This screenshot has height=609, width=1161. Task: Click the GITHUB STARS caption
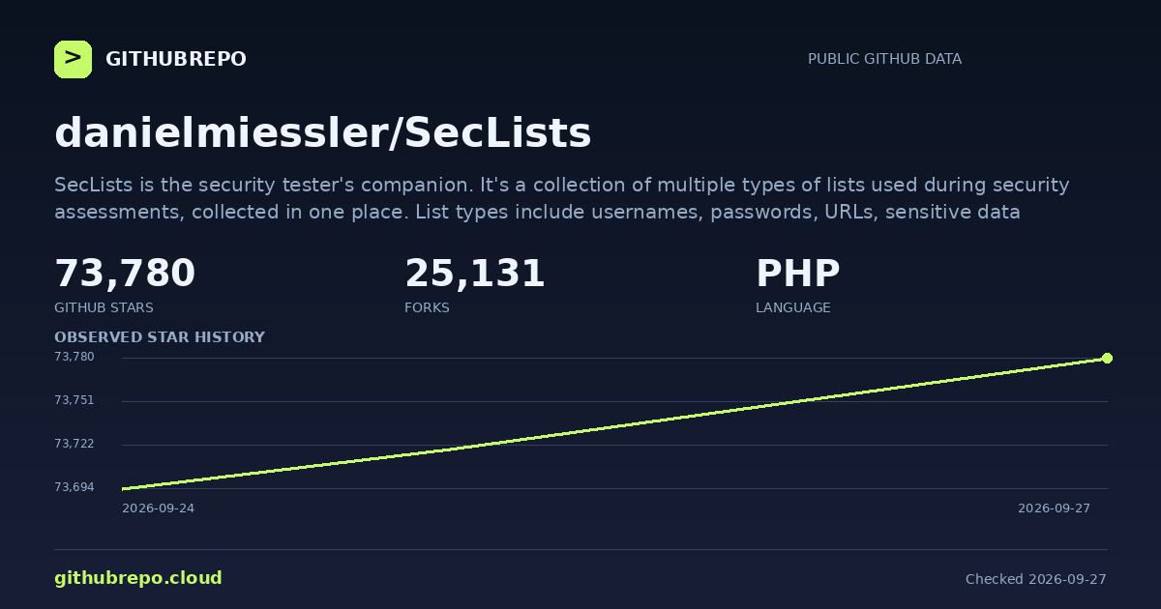(x=104, y=307)
